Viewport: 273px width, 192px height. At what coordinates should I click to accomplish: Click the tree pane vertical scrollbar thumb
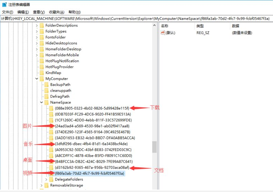[154, 147]
